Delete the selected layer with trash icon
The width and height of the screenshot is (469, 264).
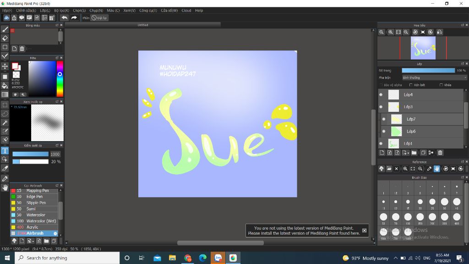[x=440, y=153]
